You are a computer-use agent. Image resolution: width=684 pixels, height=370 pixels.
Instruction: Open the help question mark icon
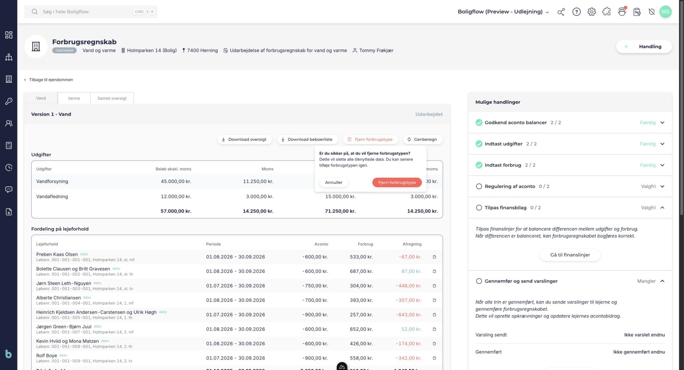point(576,12)
